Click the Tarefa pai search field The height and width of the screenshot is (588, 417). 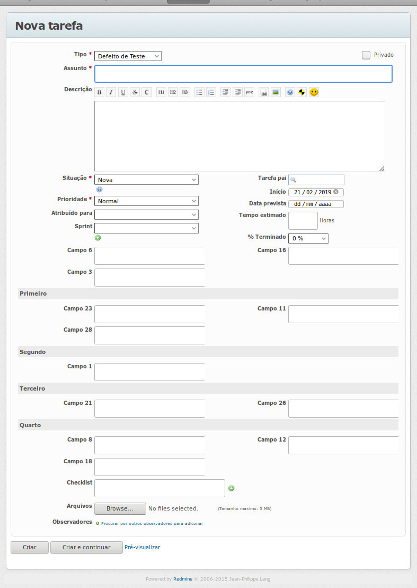point(316,179)
